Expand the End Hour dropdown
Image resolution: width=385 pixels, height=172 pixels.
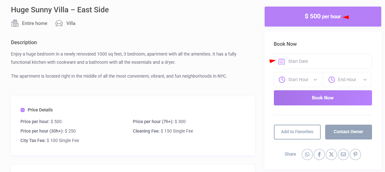click(347, 80)
